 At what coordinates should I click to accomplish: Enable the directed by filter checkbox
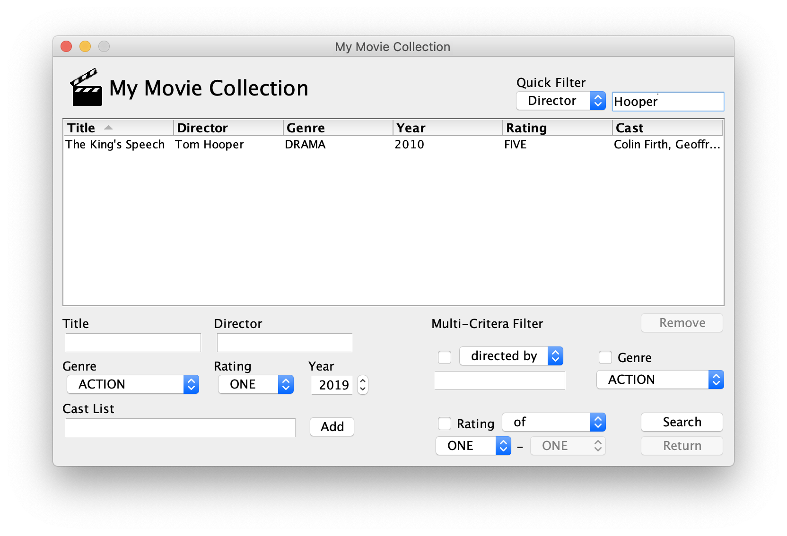(445, 357)
